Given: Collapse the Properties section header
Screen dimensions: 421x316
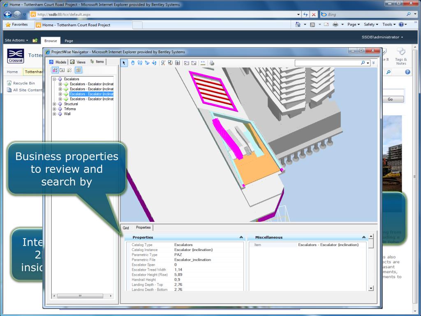Looking at the screenshot, I should coord(241,237).
